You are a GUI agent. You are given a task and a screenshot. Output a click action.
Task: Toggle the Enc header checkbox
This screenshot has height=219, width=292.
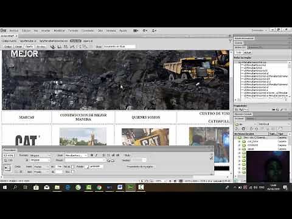click(72, 172)
